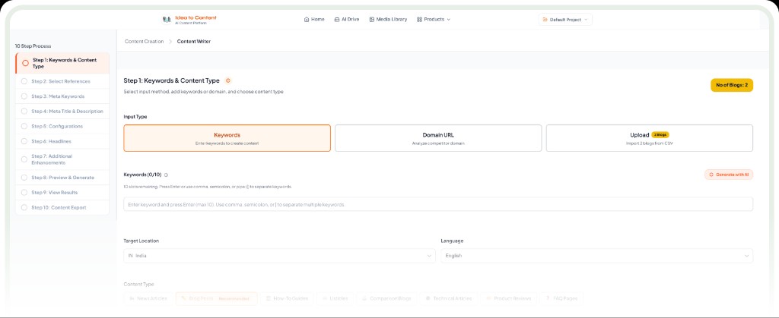Click the Products grid icon

(x=419, y=19)
